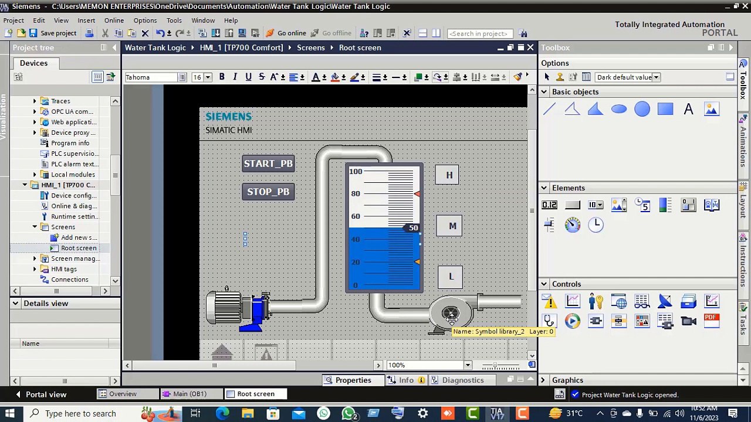Toggle strikethrough formatting
This screenshot has height=422, width=751.
(262, 77)
